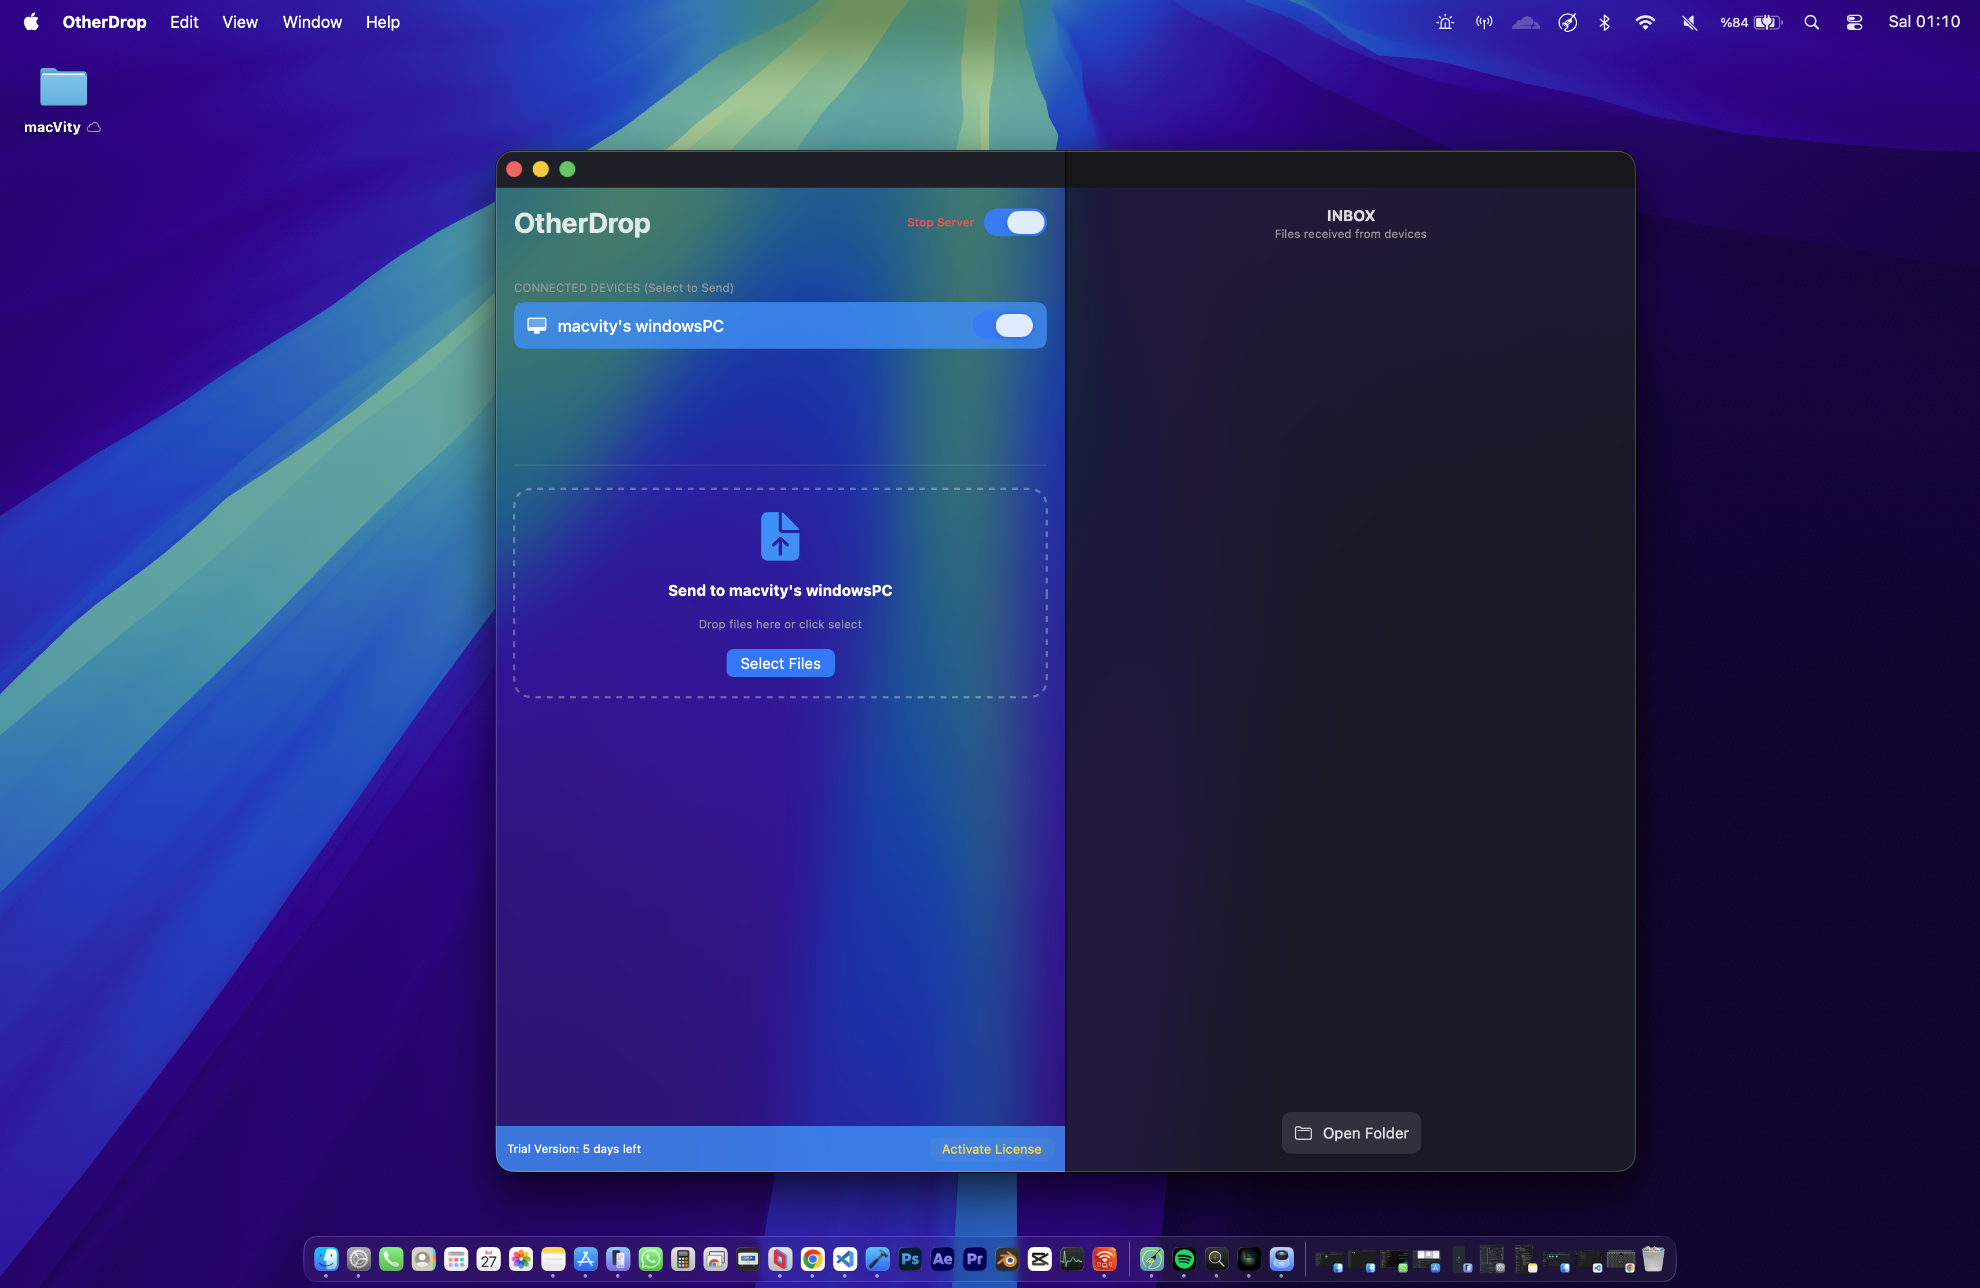
Task: Click the folder icon in Open Folder
Action: (1303, 1132)
